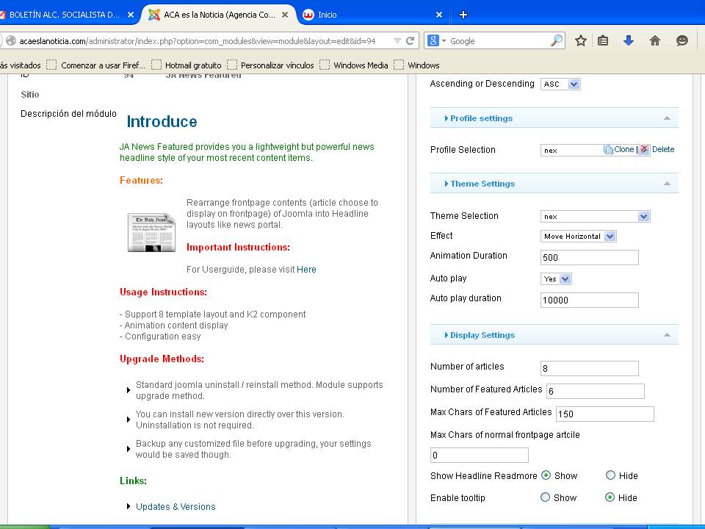Click the Introduce heading

click(x=162, y=121)
